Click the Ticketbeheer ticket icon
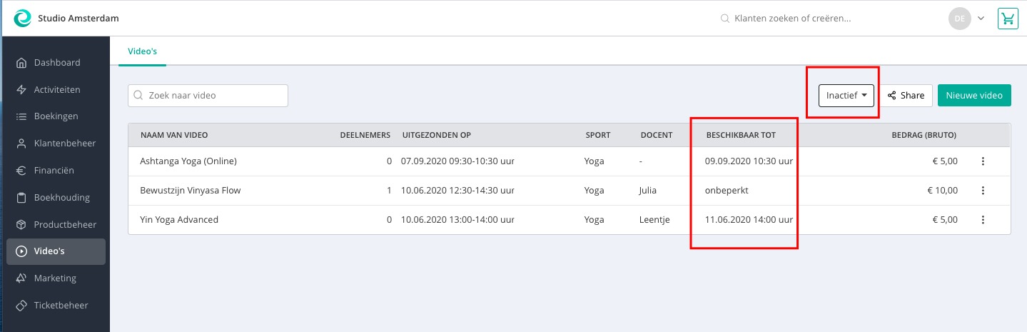 point(21,306)
